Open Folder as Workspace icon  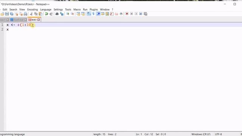(x=116, y=14)
